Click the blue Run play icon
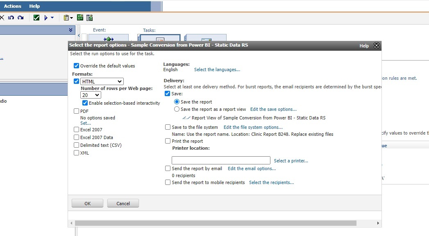429x236 pixels. click(46, 18)
